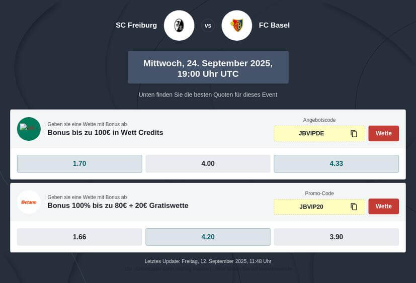Click the match date and time box
This screenshot has width=416, height=283.
coord(208,67)
